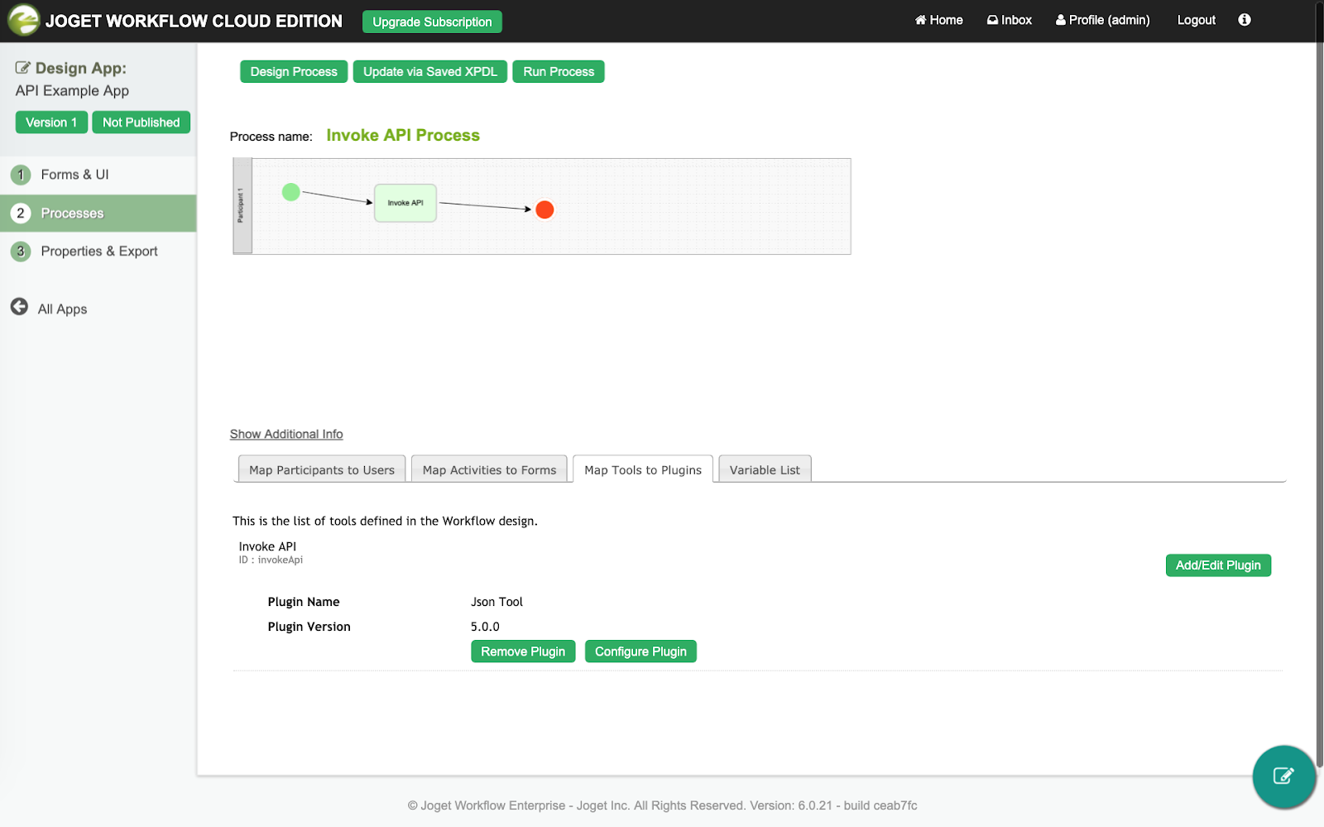The image size is (1324, 827).
Task: Click 'API Example App' app name
Action: (72, 90)
